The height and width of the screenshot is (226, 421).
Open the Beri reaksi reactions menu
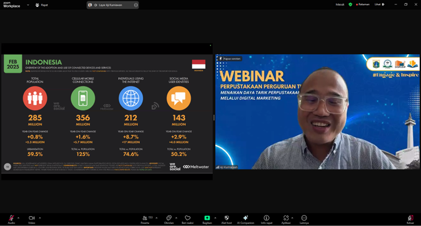pos(188,220)
